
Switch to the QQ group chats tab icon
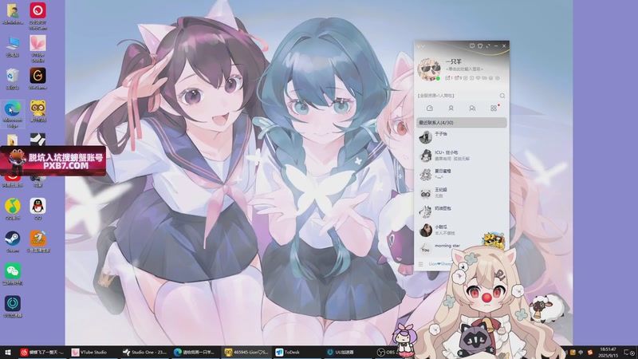(472, 108)
